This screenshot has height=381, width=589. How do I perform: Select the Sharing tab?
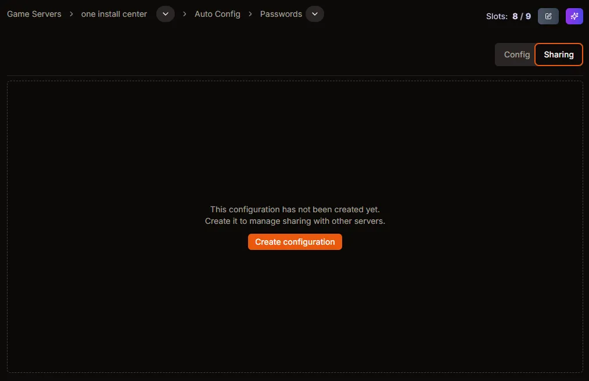[x=558, y=55]
